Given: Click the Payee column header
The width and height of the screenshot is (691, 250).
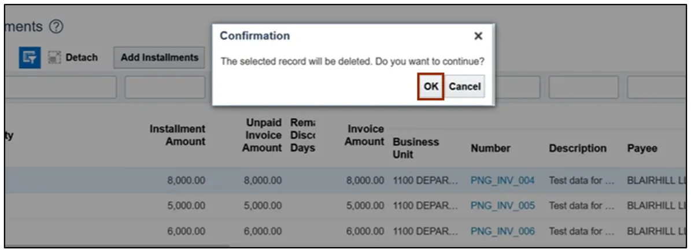Looking at the screenshot, I should (642, 148).
